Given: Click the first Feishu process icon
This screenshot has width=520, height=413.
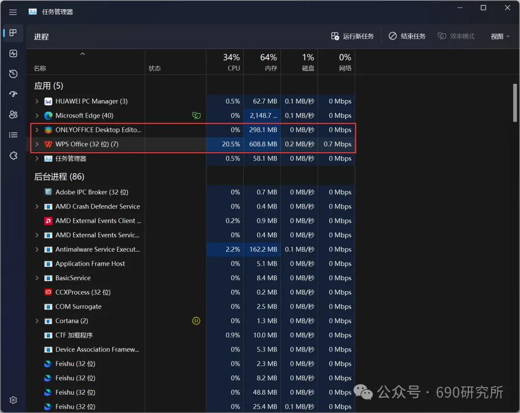Looking at the screenshot, I should click(48, 364).
